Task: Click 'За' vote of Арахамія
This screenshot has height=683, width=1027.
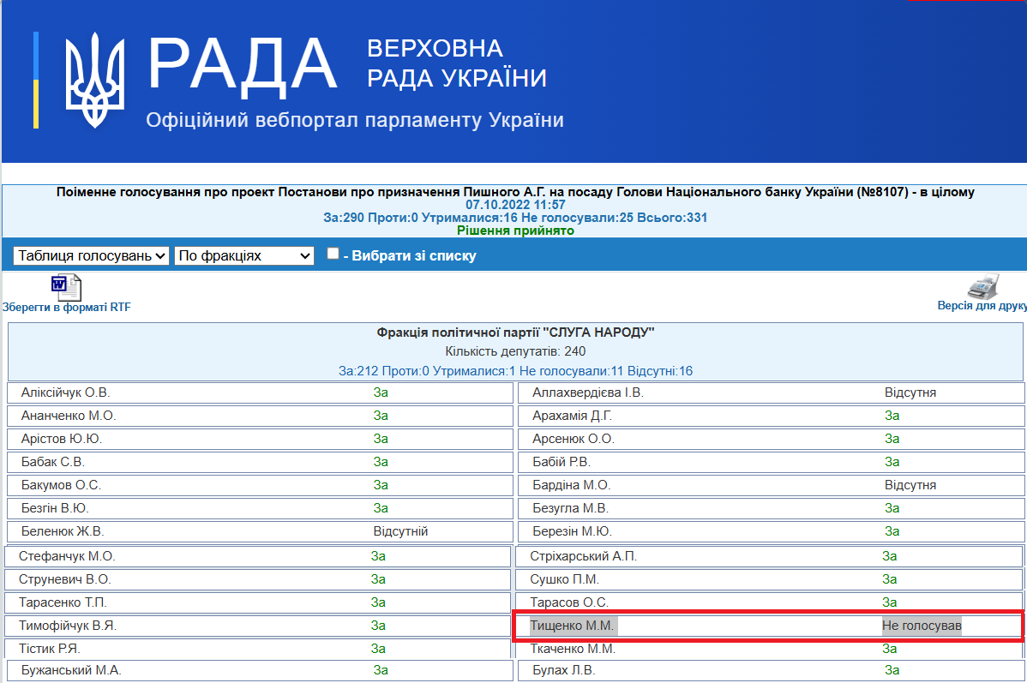Action: (892, 416)
